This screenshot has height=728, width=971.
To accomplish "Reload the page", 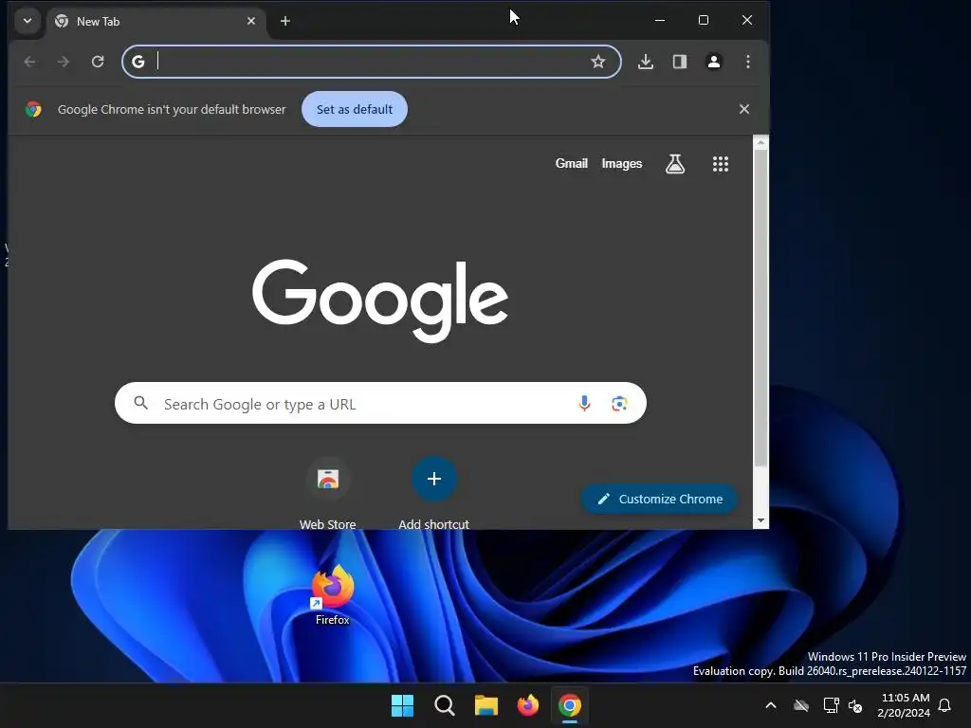I will point(98,62).
